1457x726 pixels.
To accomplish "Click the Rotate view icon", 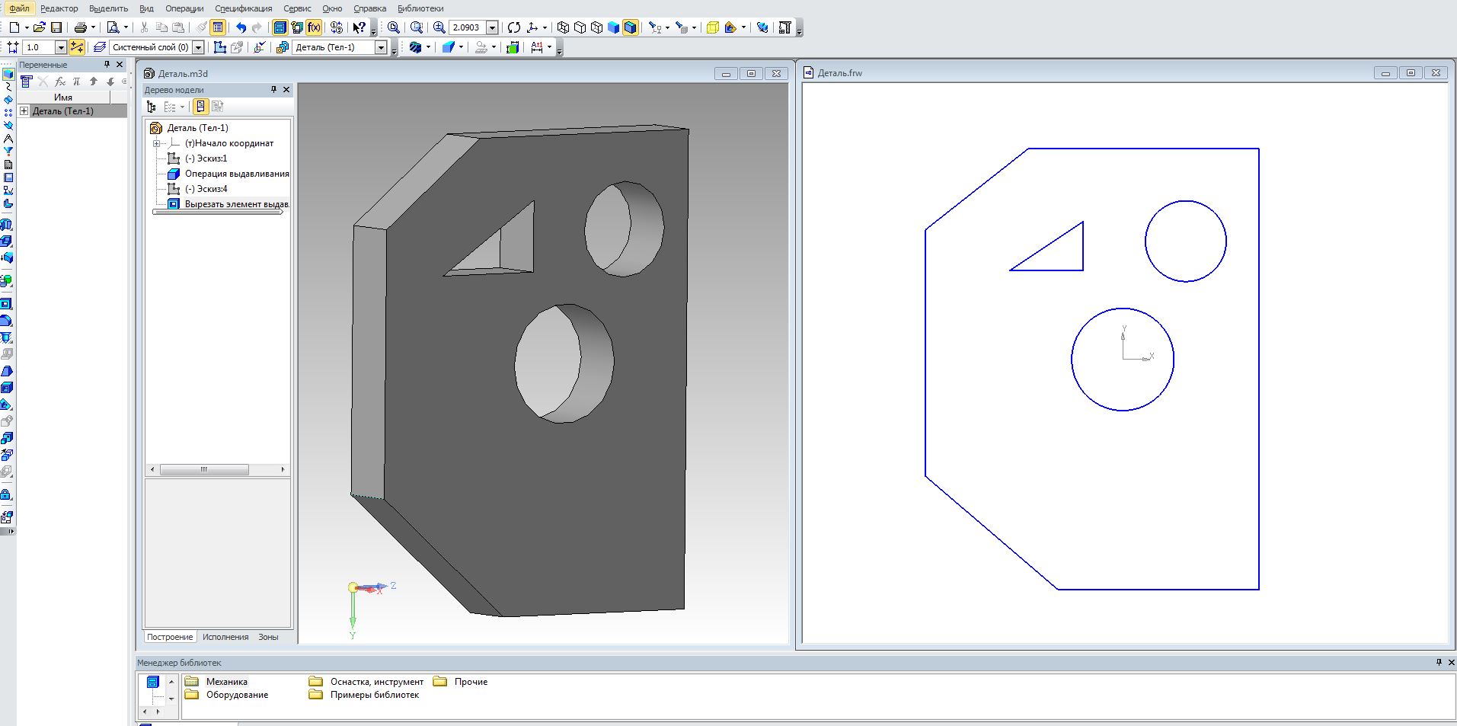I will pyautogui.click(x=514, y=27).
